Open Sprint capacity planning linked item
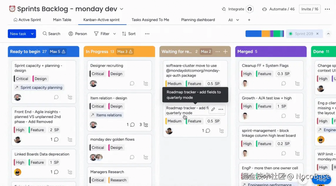 (39, 87)
